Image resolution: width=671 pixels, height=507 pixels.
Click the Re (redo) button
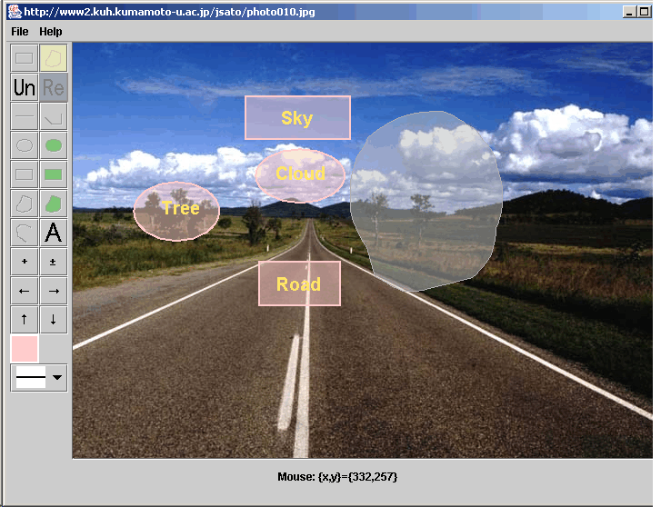tap(54, 87)
